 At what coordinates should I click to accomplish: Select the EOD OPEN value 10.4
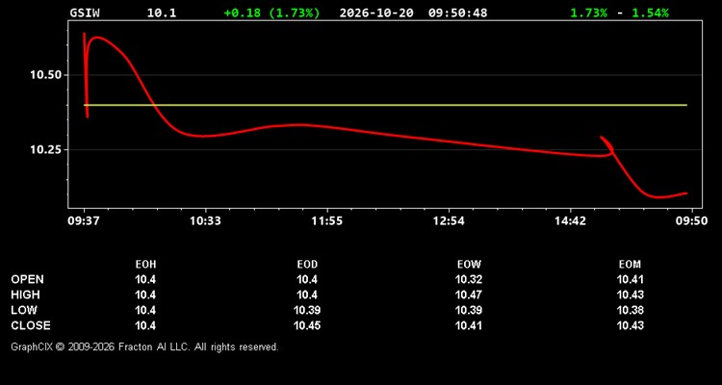(307, 279)
